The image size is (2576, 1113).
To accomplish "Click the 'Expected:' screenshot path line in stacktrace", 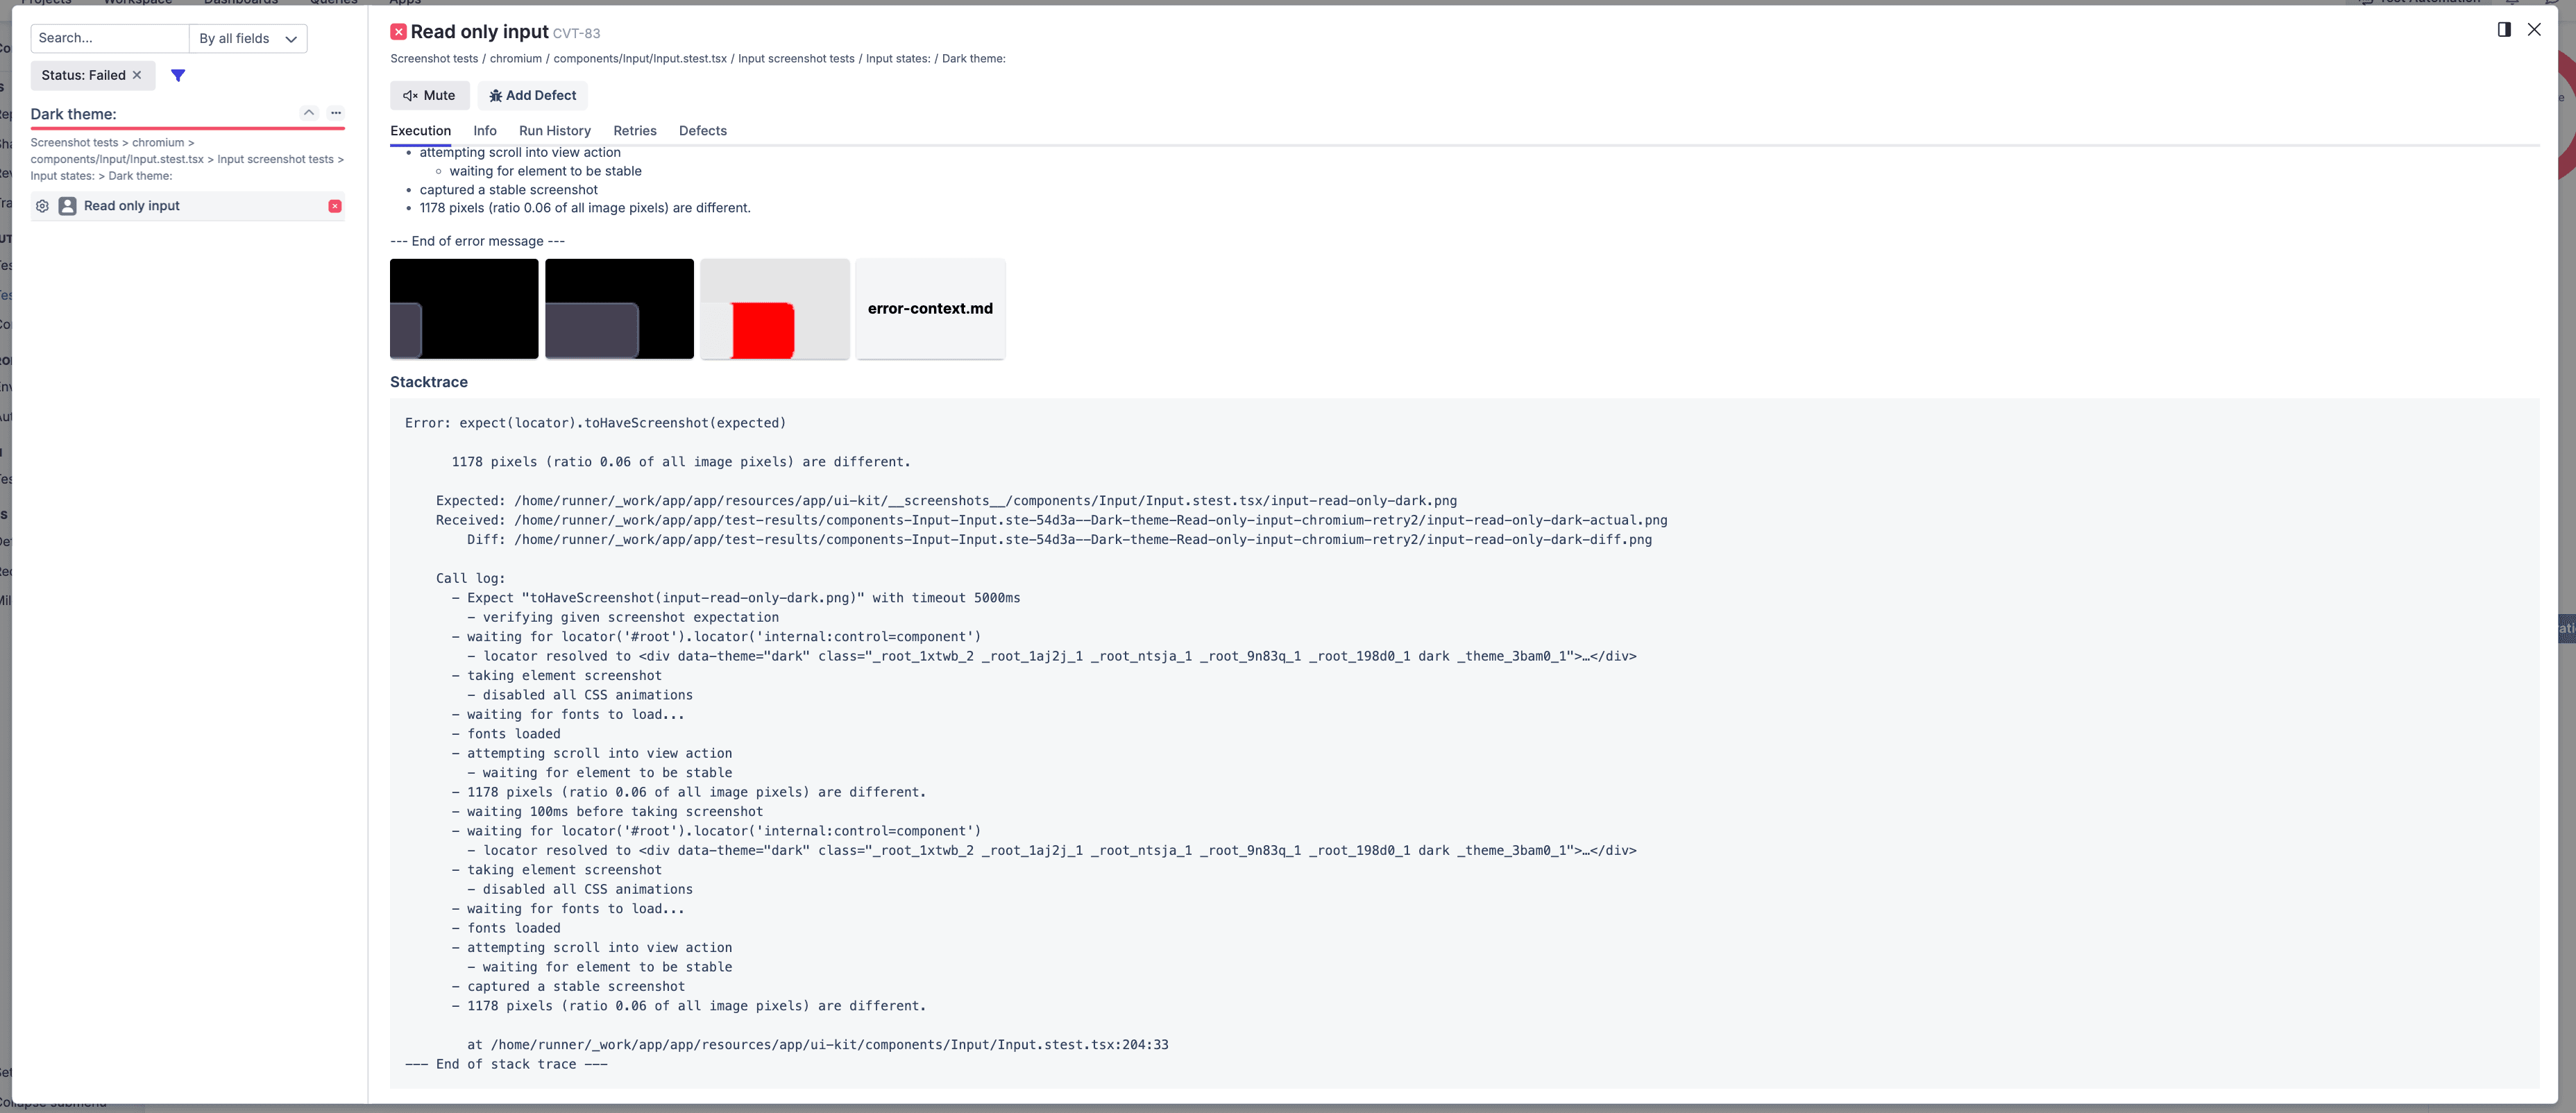I will (x=946, y=501).
